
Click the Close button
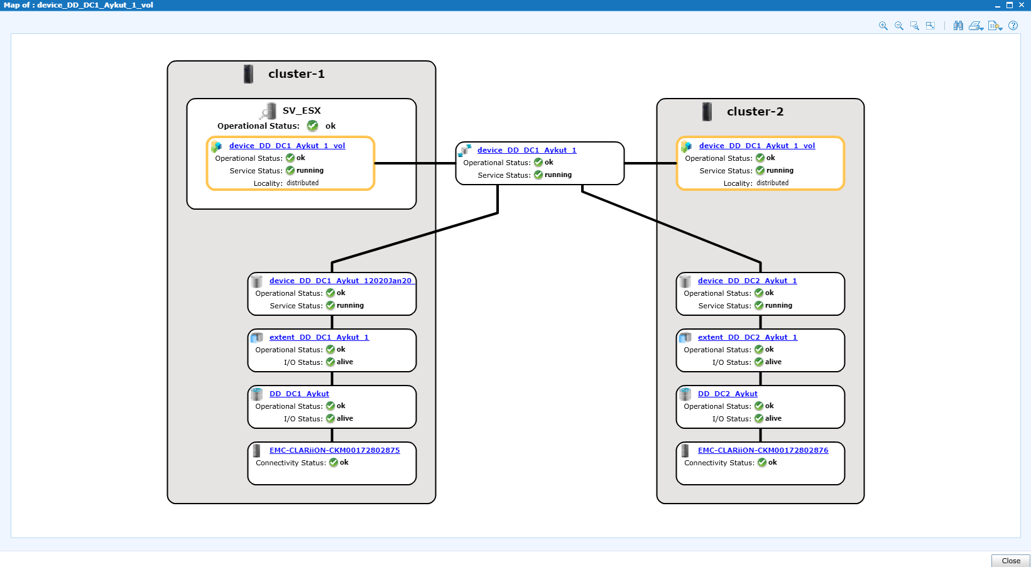tap(1011, 561)
